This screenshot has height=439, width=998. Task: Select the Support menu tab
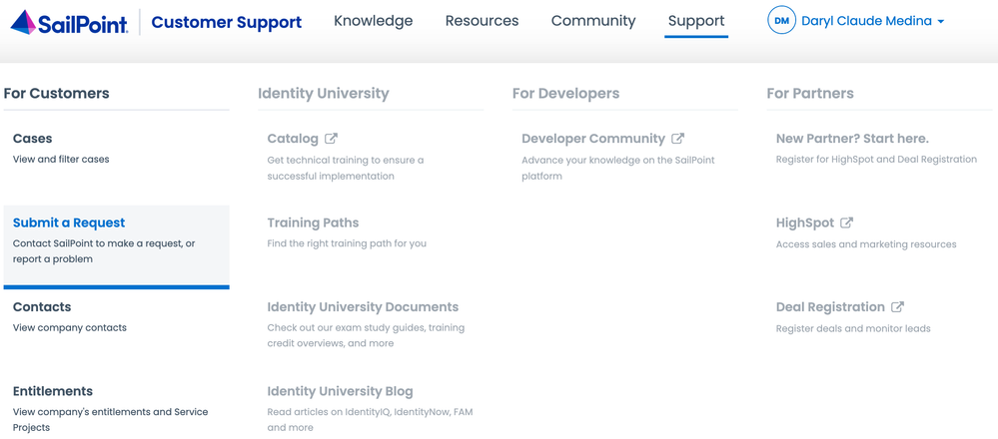coord(696,21)
